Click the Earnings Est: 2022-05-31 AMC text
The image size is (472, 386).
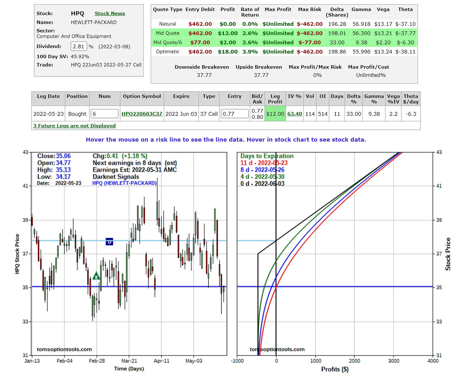pyautogui.click(x=135, y=170)
